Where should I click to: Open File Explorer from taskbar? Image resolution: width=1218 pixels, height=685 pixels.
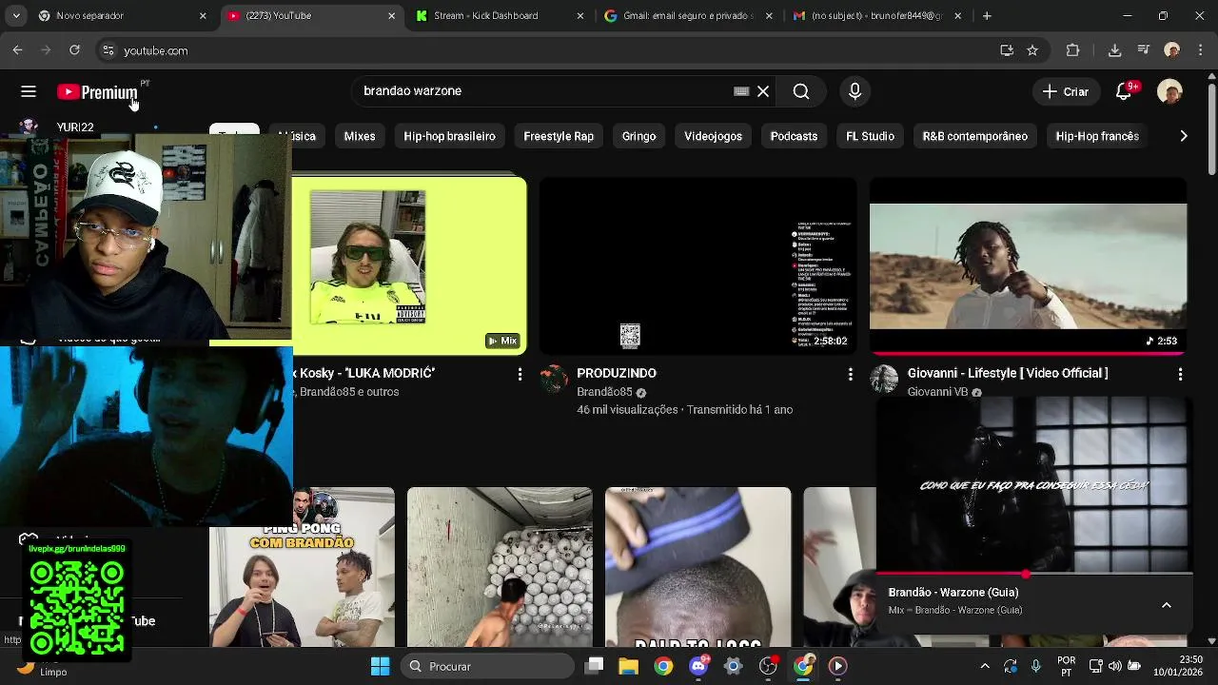click(x=628, y=666)
